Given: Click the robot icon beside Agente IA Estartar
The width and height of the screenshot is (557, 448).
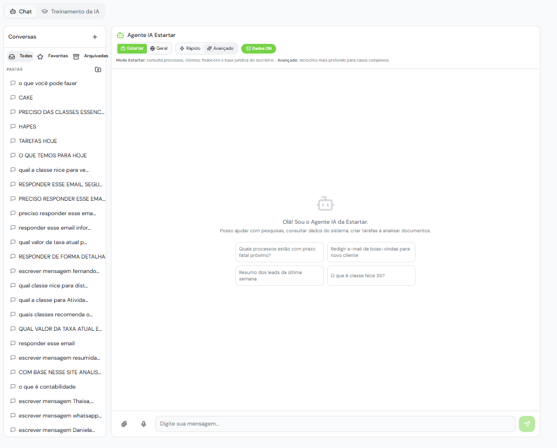Looking at the screenshot, I should [121, 35].
